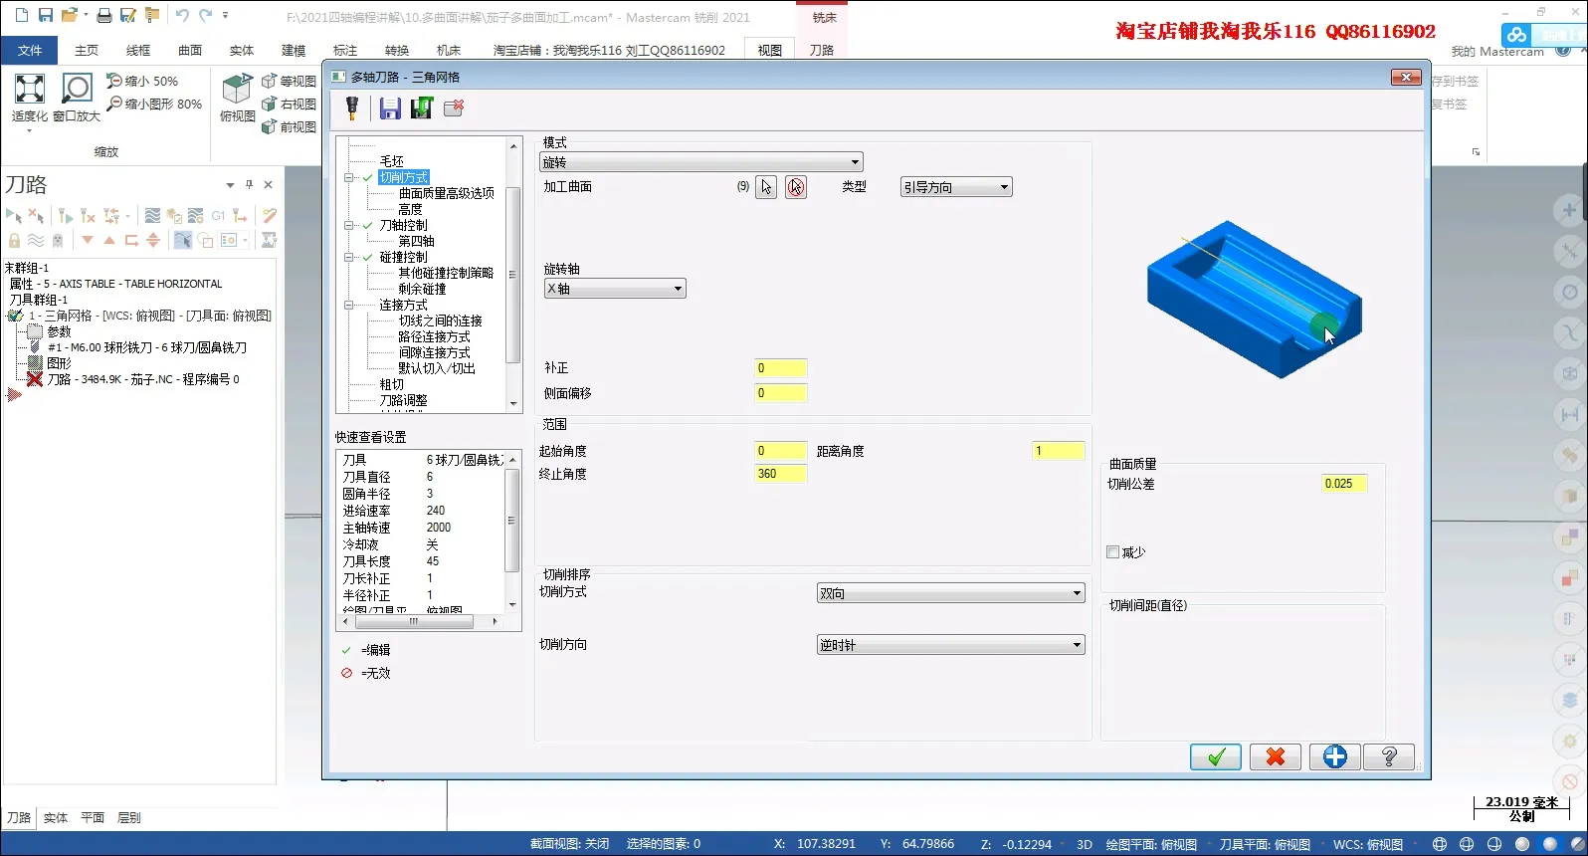Screen dimensions: 1588x856
Task: Open the 切削方式 双向 dropdown
Action: click(x=950, y=593)
